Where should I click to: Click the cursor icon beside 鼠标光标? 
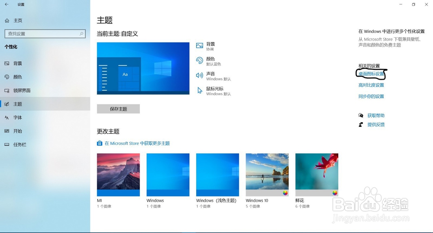[x=200, y=90]
